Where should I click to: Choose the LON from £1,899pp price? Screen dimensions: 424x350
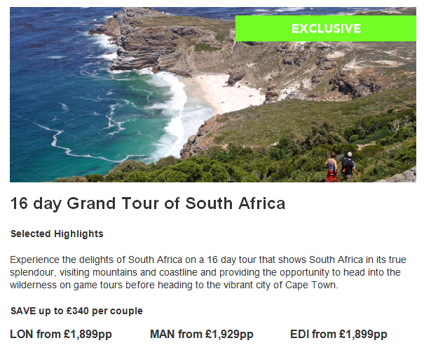(61, 334)
